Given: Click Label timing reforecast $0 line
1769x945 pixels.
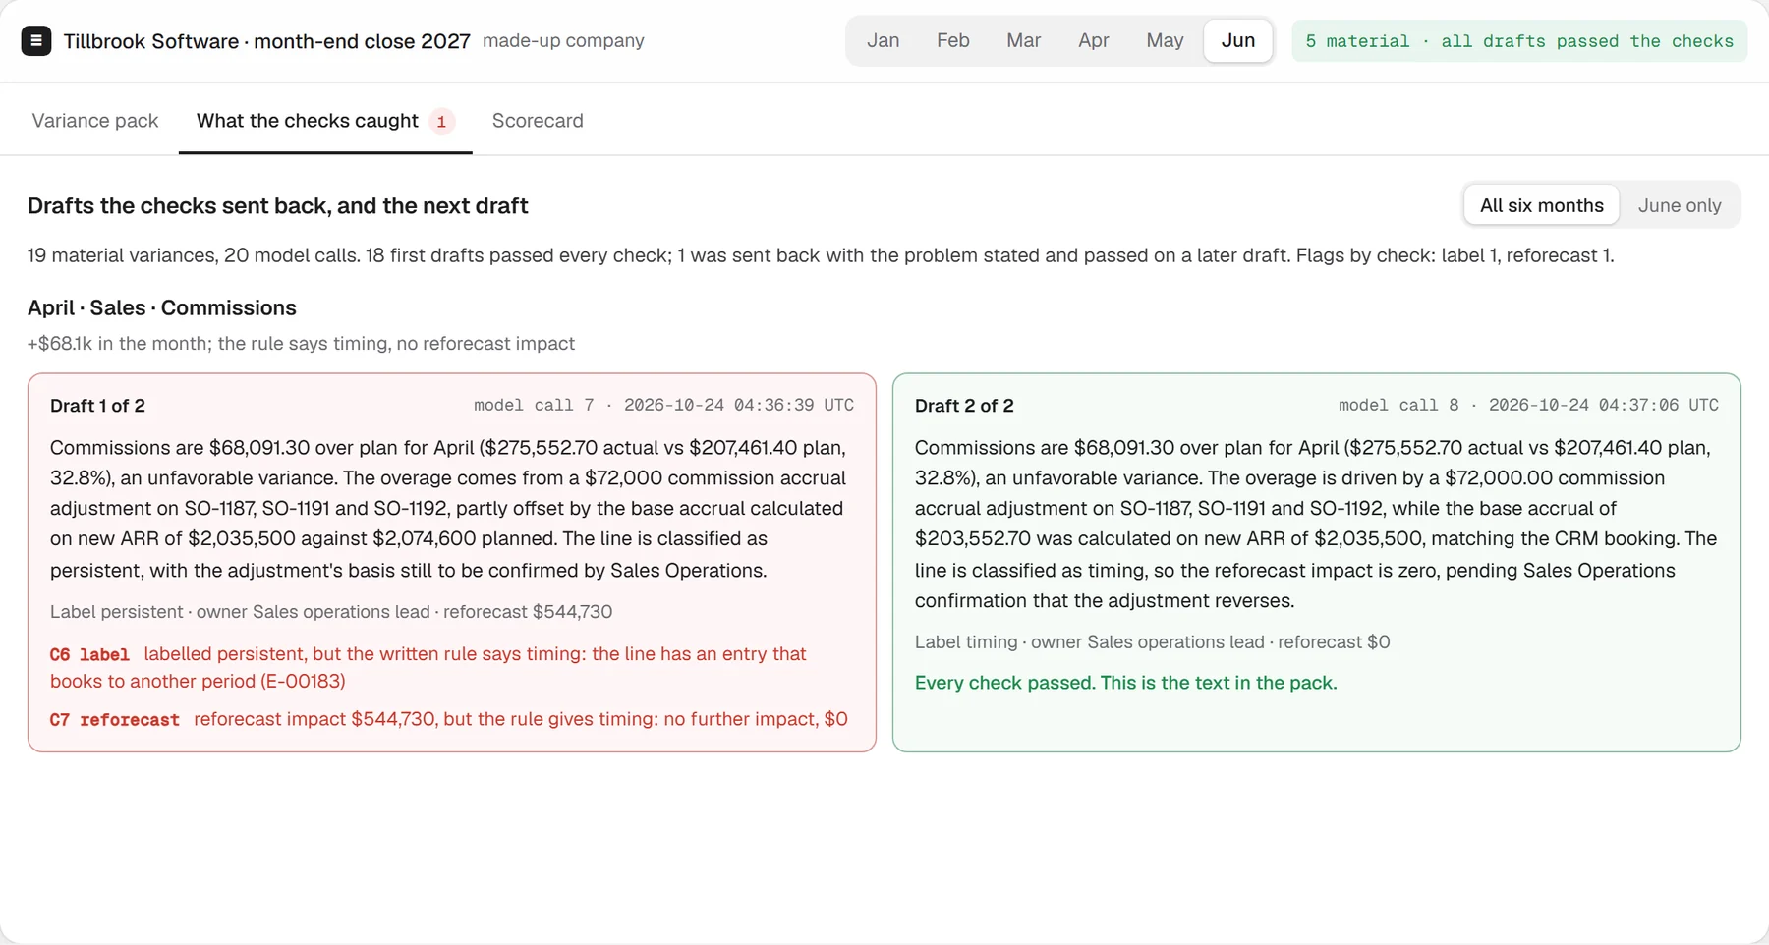Looking at the screenshot, I should tap(1152, 642).
